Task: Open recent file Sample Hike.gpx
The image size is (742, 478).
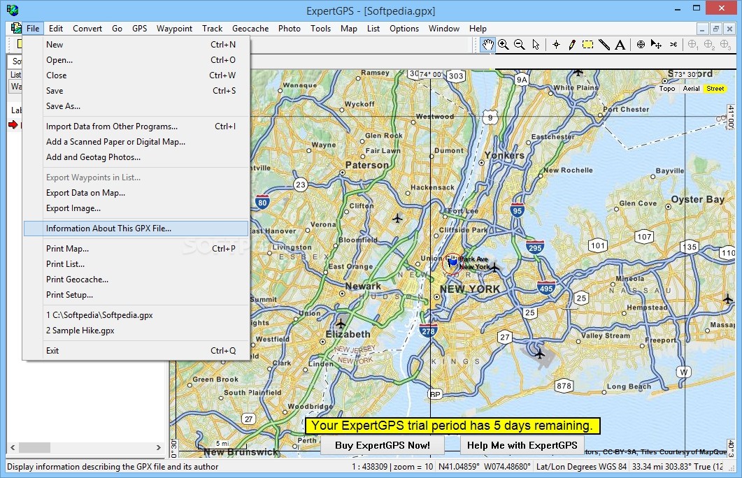Action: (x=136, y=331)
